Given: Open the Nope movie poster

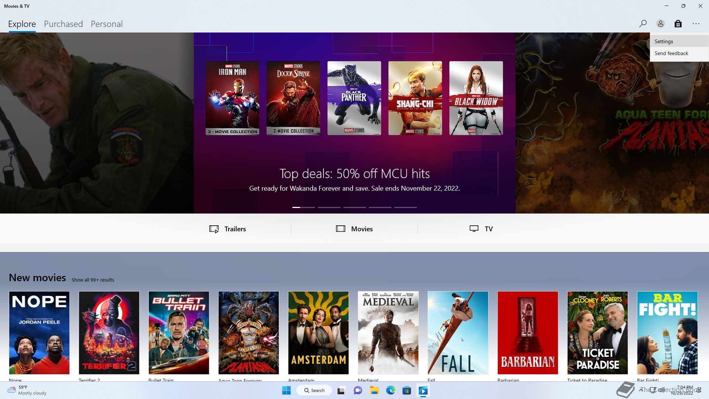Looking at the screenshot, I should [x=39, y=333].
